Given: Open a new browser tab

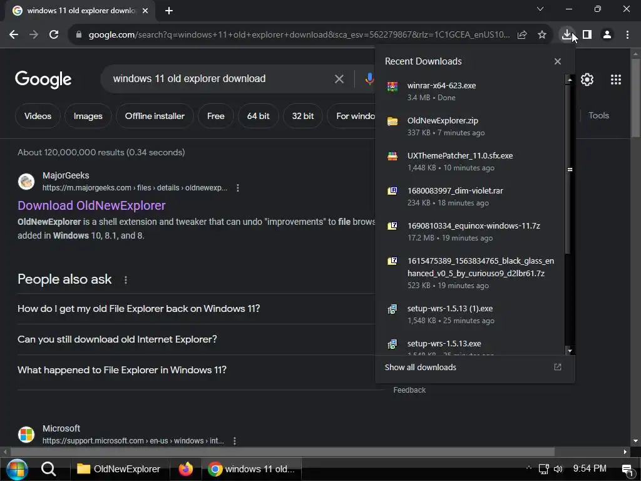Looking at the screenshot, I should (x=169, y=11).
